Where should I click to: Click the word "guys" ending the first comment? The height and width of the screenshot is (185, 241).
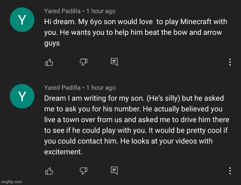tap(52, 43)
